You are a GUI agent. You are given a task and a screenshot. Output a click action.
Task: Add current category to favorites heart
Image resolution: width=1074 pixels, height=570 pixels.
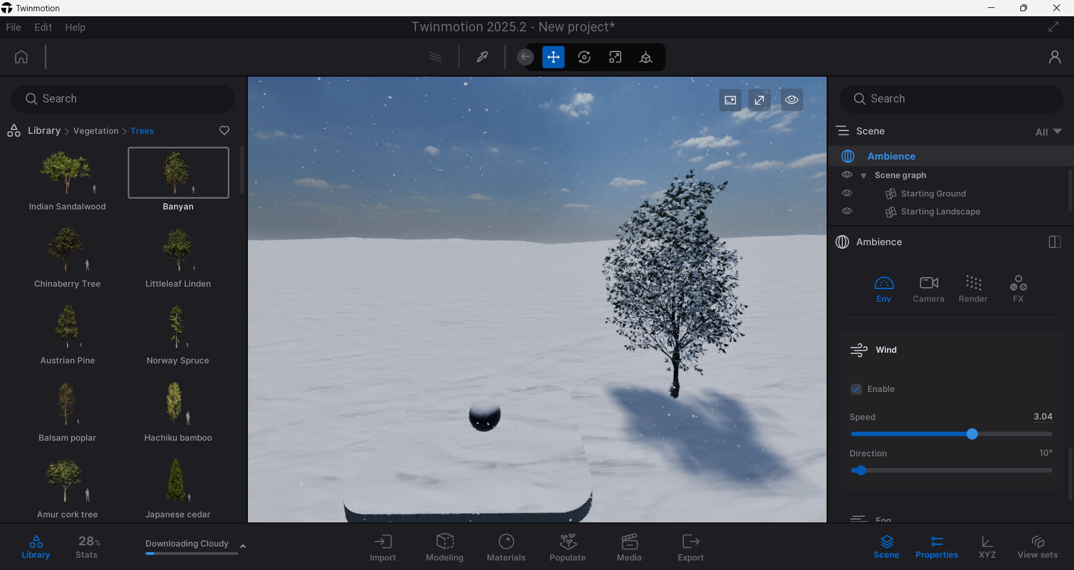(x=224, y=130)
